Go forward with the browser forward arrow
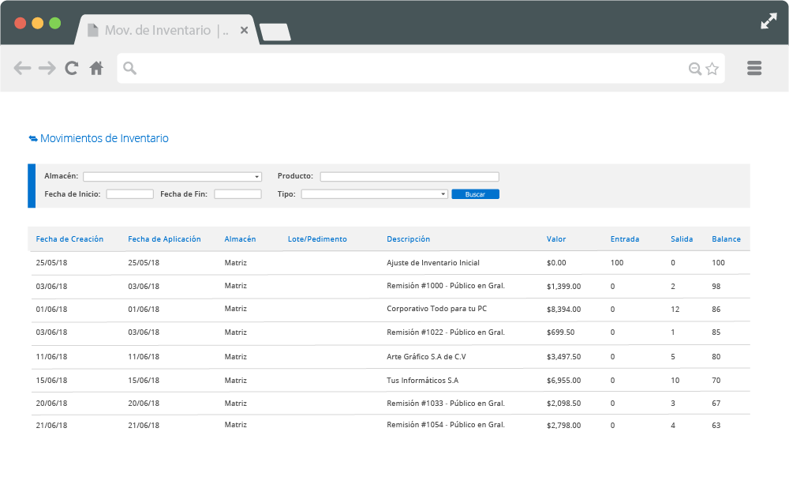The width and height of the screenshot is (789, 492). click(x=47, y=68)
